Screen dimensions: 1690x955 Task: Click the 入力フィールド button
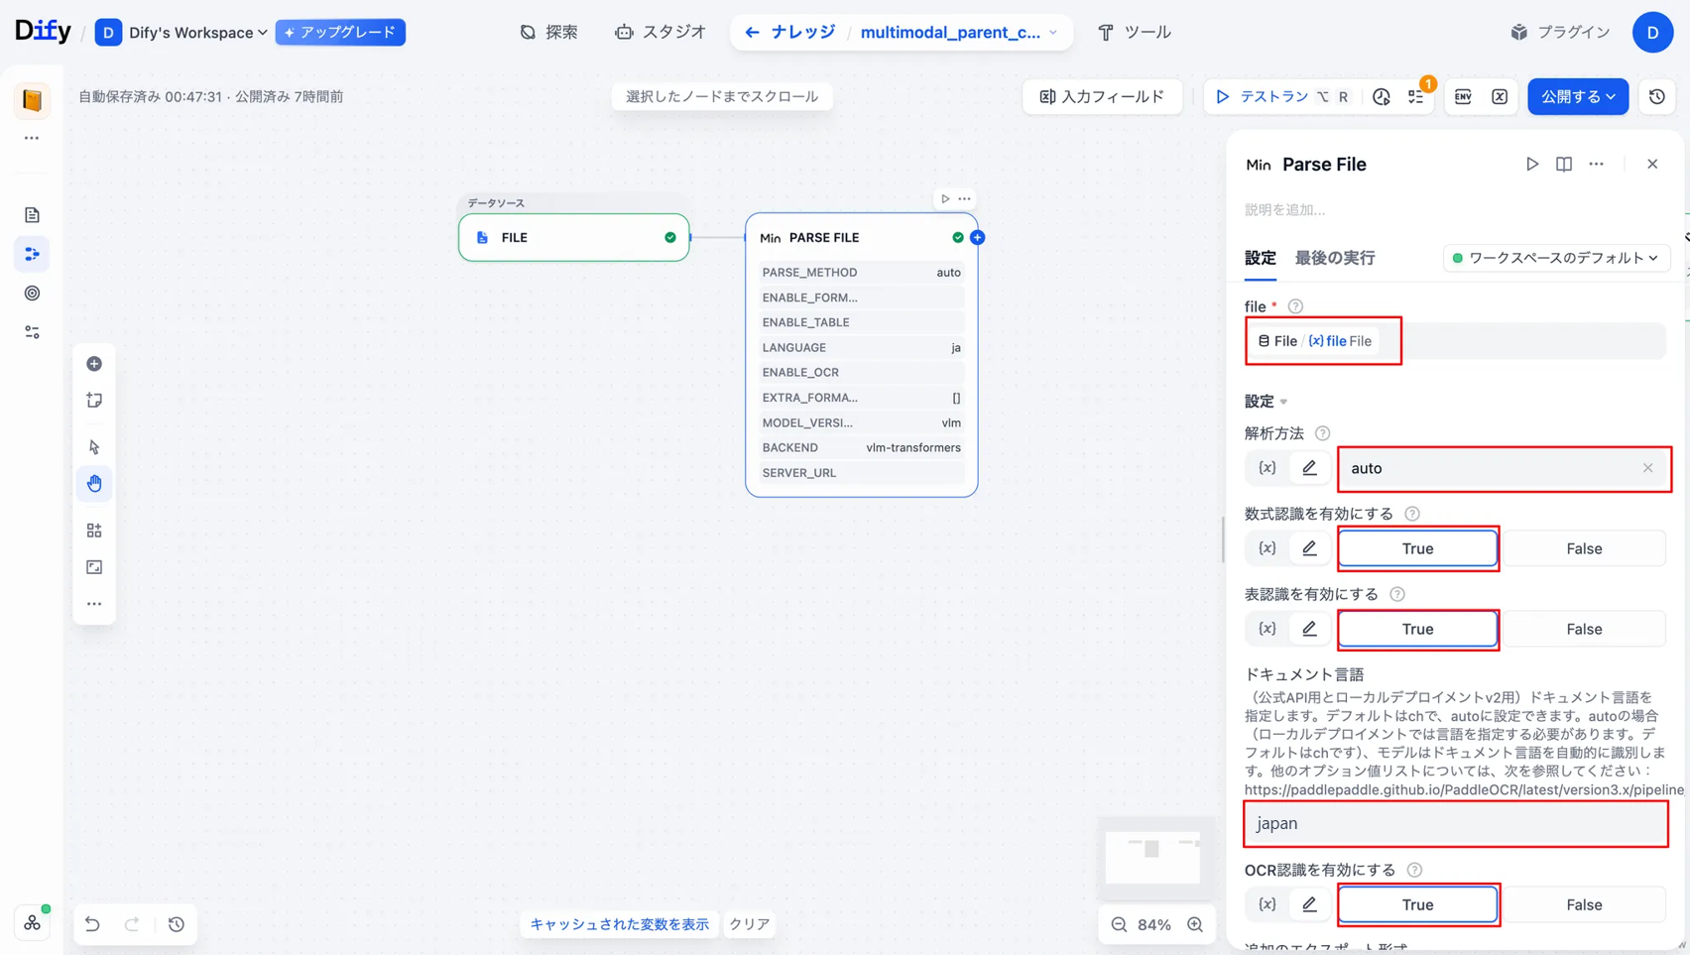(x=1102, y=97)
